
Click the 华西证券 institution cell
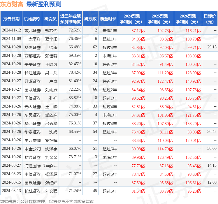pos(33,124)
